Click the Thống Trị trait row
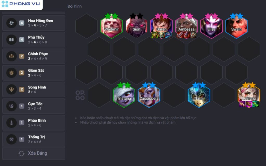Image resolution: width=266 pixels, height=166 pixels. click(x=34, y=139)
